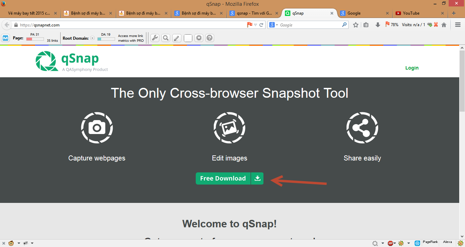Expand the monkey icon dropdown arrow
This screenshot has height=247, width=465.
click(x=19, y=243)
